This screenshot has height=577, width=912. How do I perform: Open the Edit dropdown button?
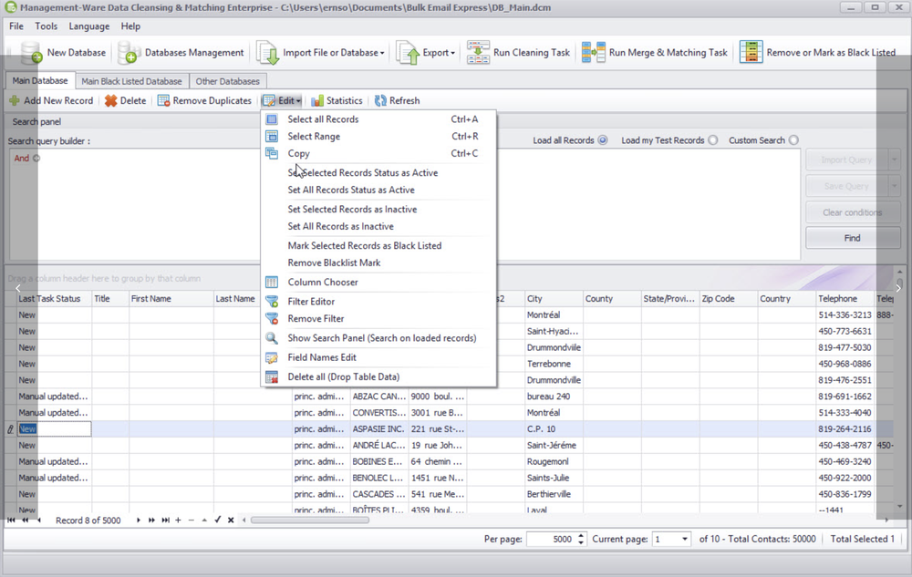282,100
